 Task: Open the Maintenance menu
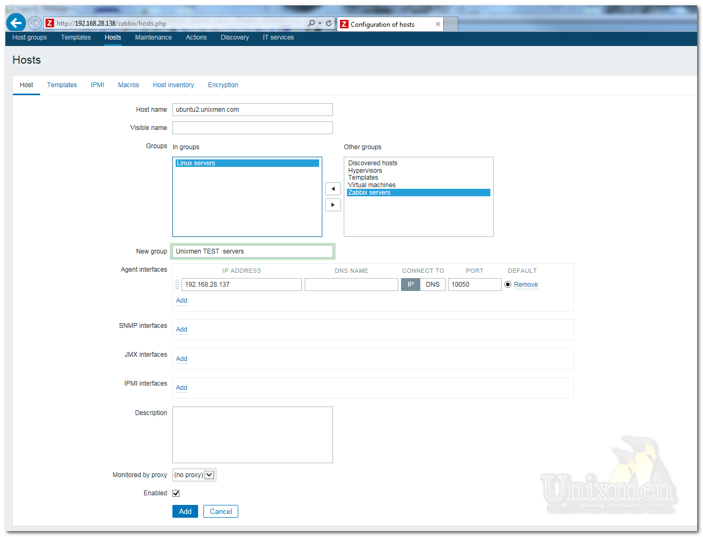(x=154, y=37)
